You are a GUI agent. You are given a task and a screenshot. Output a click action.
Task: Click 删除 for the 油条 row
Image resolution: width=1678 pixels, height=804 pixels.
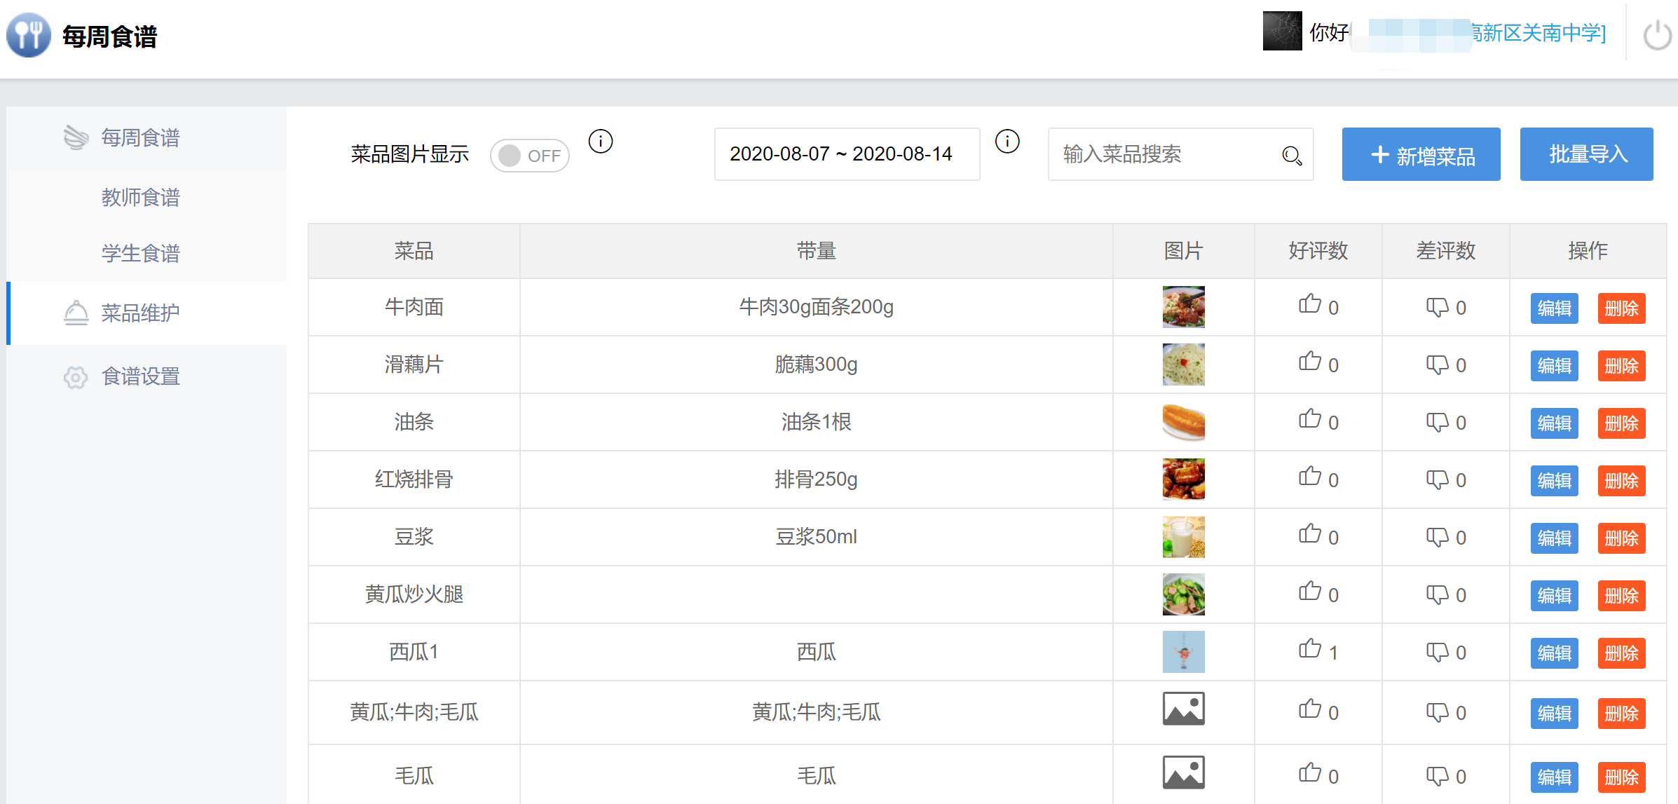(x=1621, y=423)
